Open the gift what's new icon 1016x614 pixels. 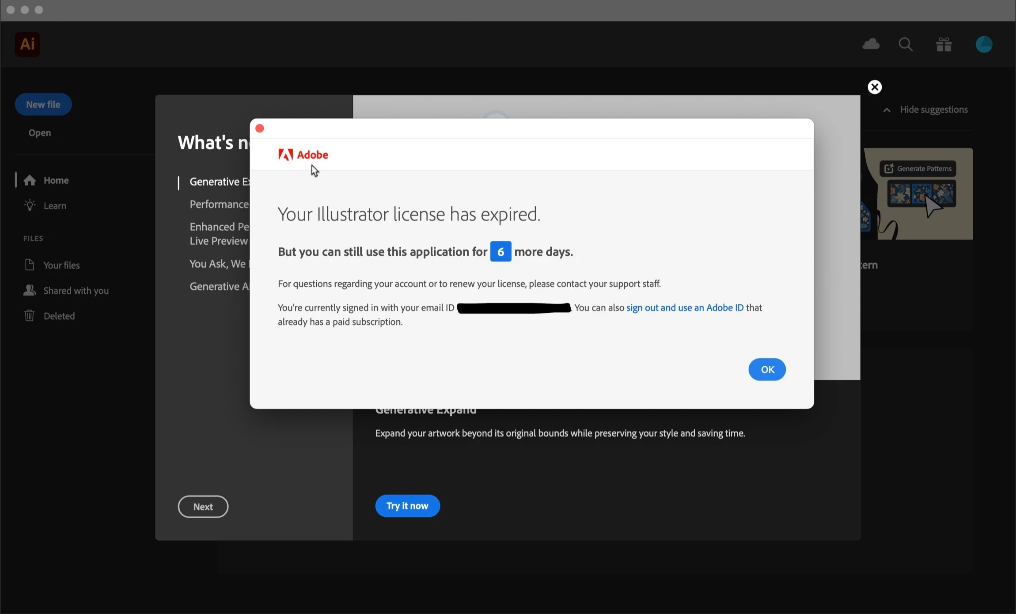pyautogui.click(x=944, y=45)
